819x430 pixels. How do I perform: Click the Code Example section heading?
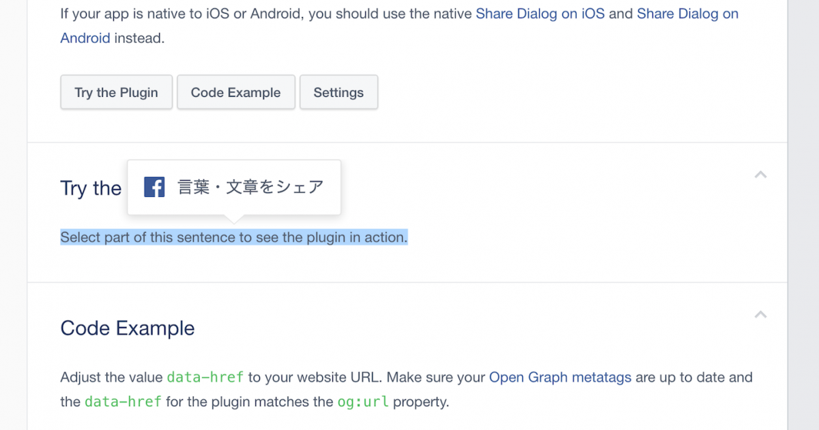pyautogui.click(x=128, y=328)
